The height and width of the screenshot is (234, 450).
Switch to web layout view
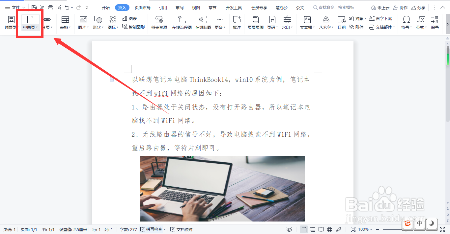(330, 229)
